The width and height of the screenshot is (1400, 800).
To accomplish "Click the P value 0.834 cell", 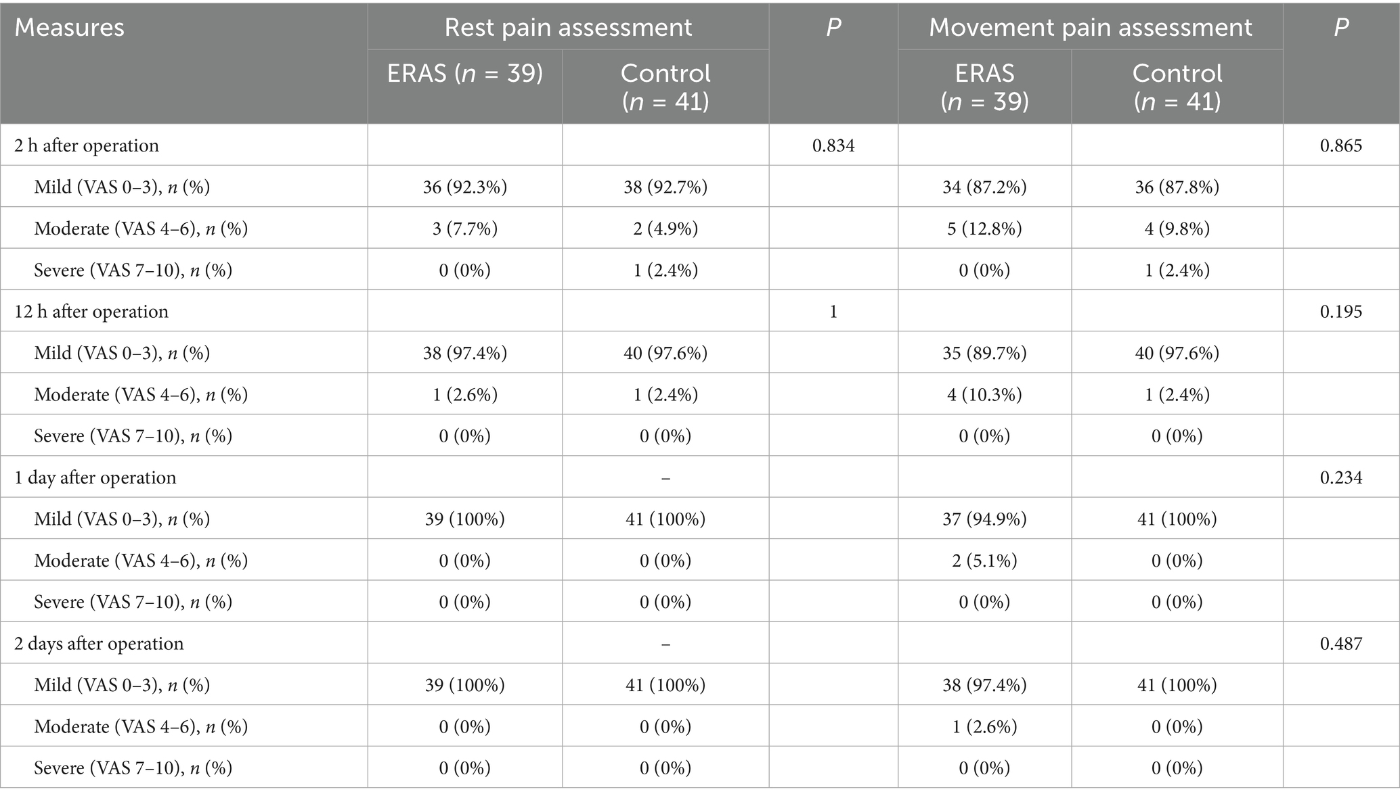I will click(x=833, y=145).
